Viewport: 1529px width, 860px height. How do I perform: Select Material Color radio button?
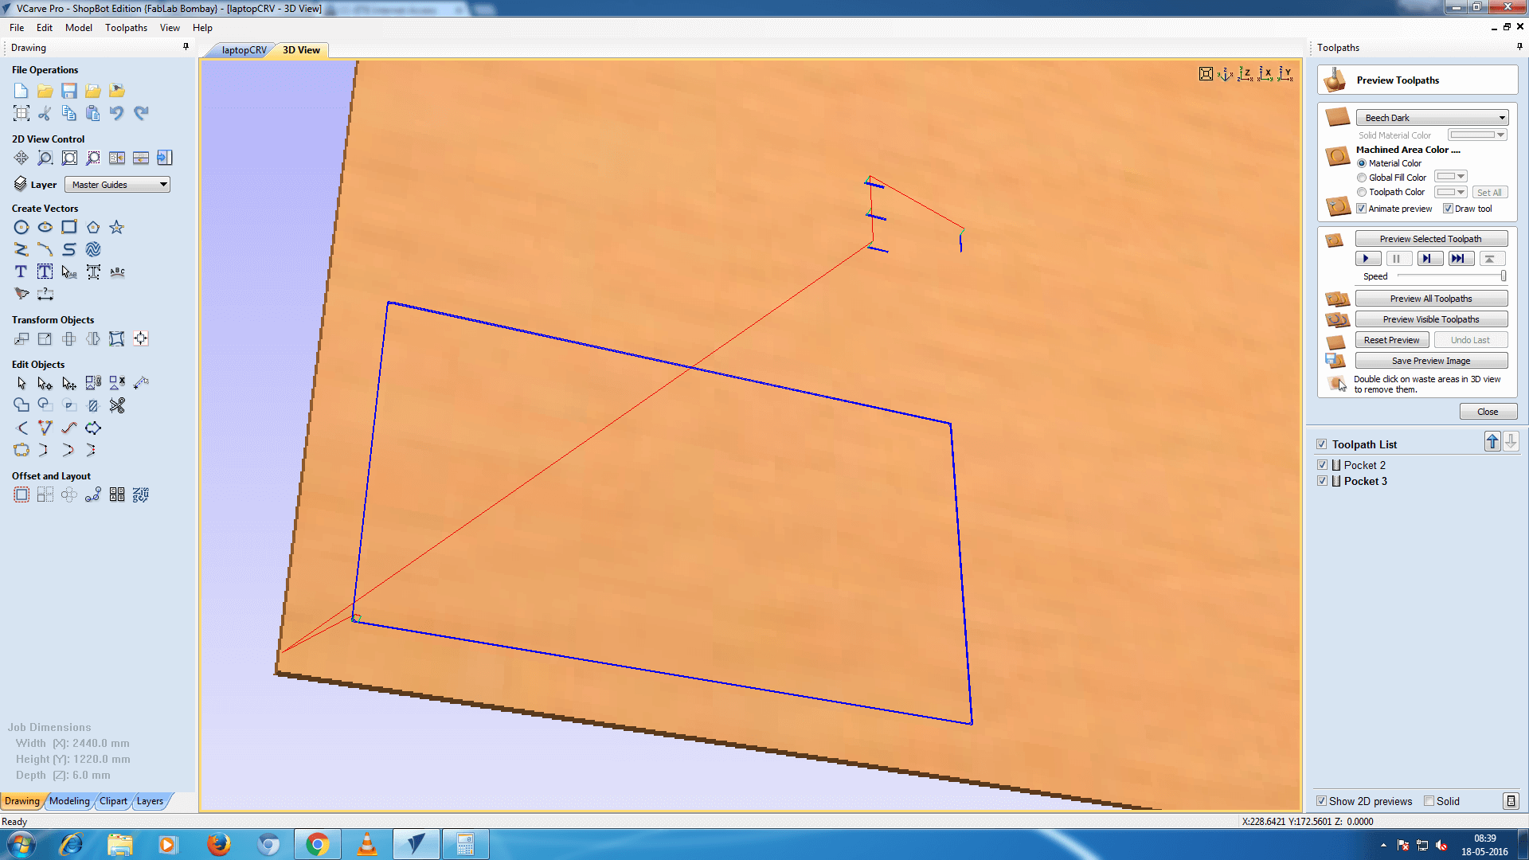pos(1362,163)
